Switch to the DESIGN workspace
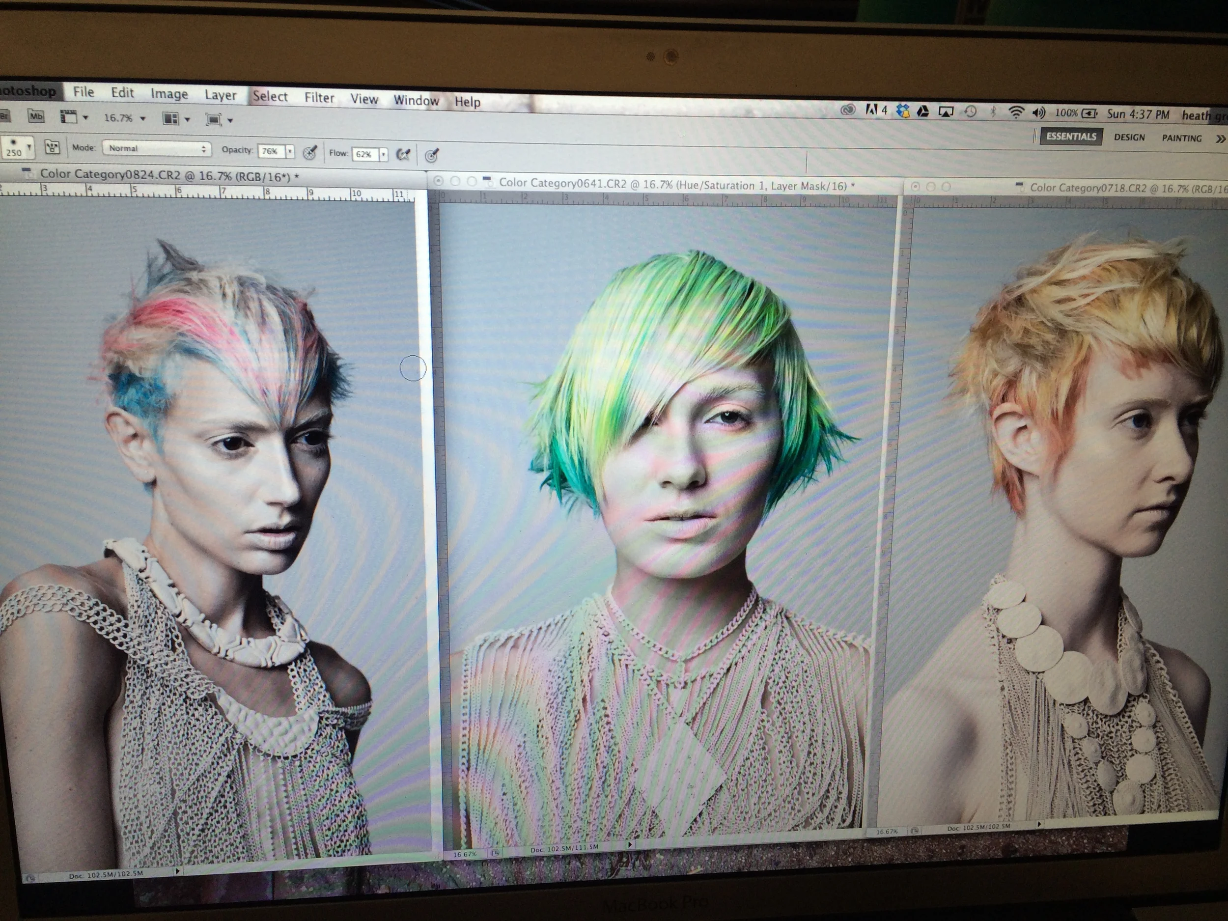Image resolution: width=1228 pixels, height=921 pixels. tap(1129, 137)
